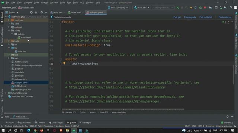Open Chrome from the Windows taskbar
This screenshot has height=133, width=238.
coord(35,130)
